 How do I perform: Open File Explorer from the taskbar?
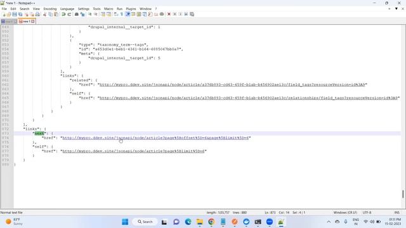click(x=200, y=222)
